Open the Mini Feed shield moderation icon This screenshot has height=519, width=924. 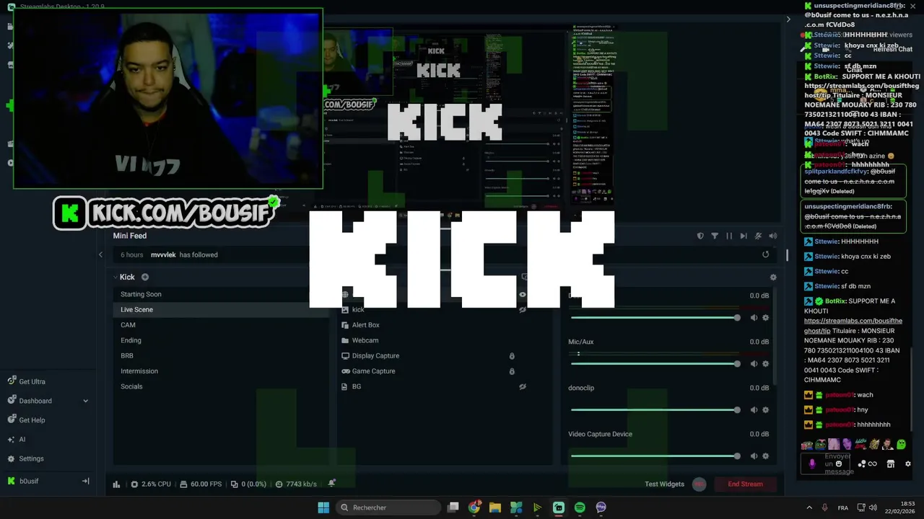[700, 236]
